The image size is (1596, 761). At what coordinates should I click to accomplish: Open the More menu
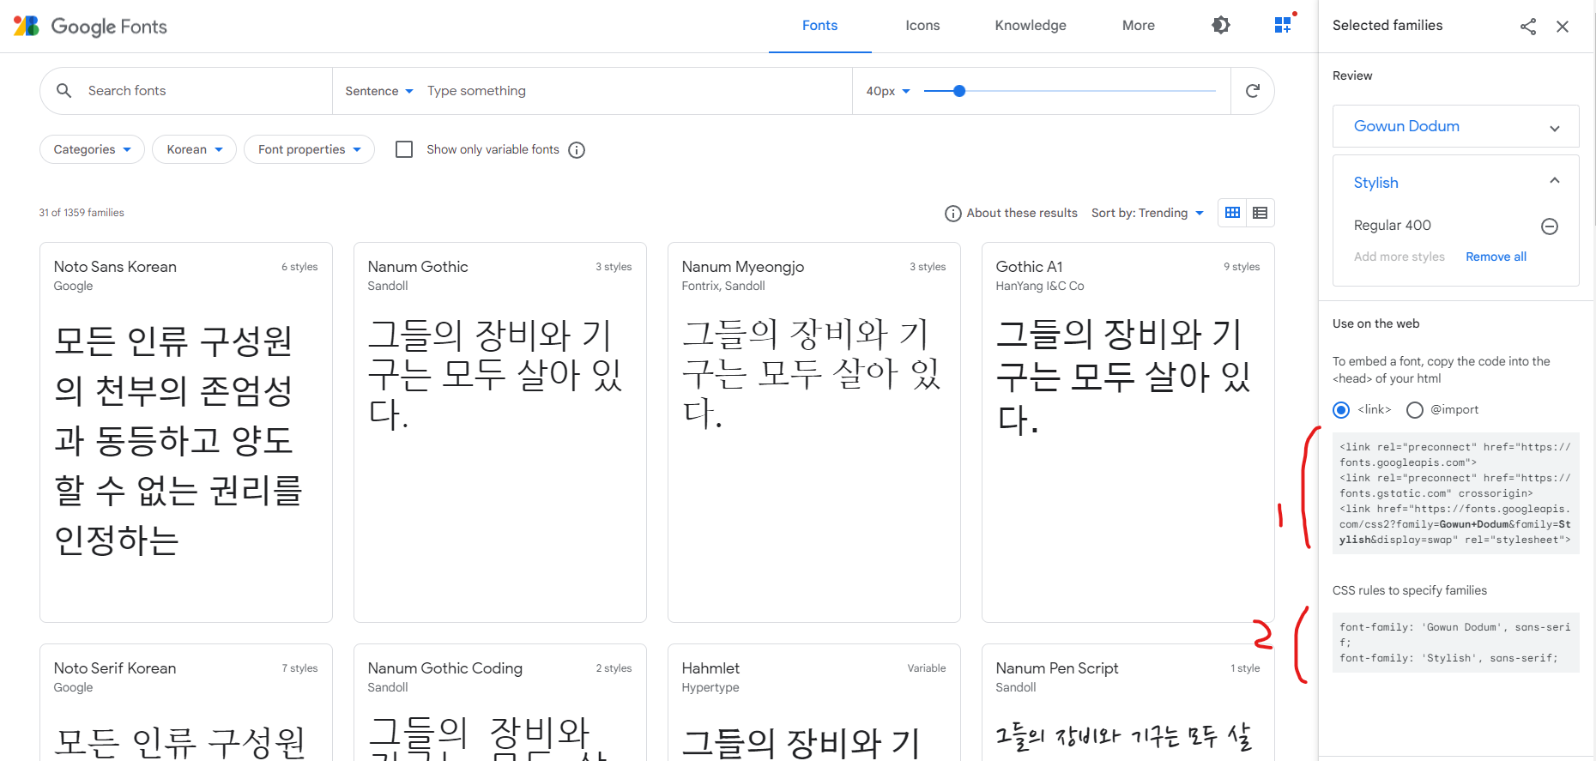click(1138, 26)
